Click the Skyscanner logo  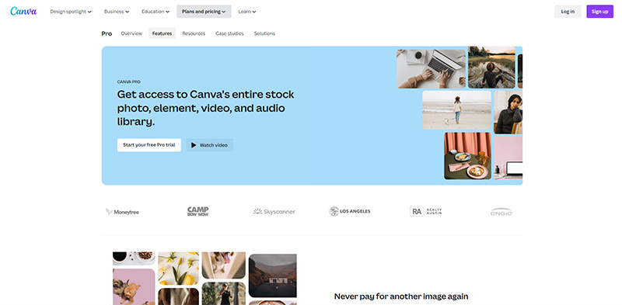coord(274,212)
